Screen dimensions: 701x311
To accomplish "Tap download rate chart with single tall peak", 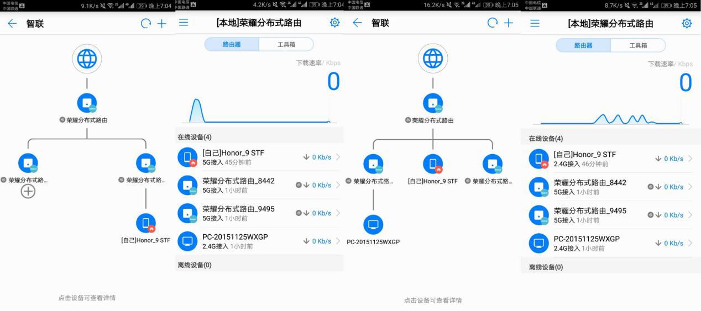I will [x=260, y=109].
